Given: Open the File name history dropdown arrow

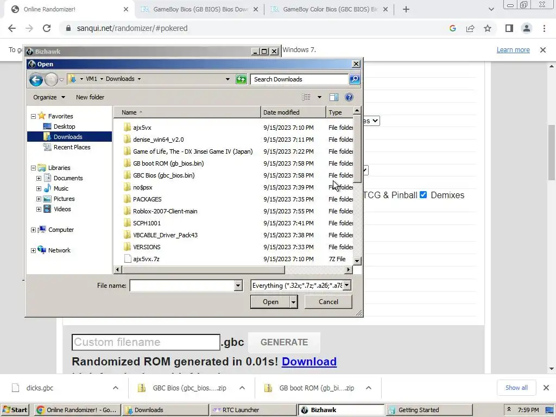Looking at the screenshot, I should tap(238, 286).
